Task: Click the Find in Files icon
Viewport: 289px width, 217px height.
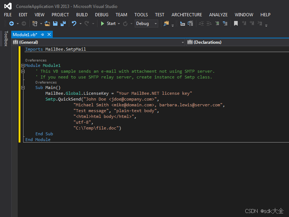Action: click(166, 24)
